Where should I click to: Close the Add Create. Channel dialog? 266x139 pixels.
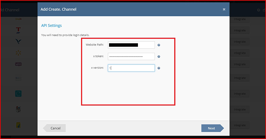click(224, 9)
